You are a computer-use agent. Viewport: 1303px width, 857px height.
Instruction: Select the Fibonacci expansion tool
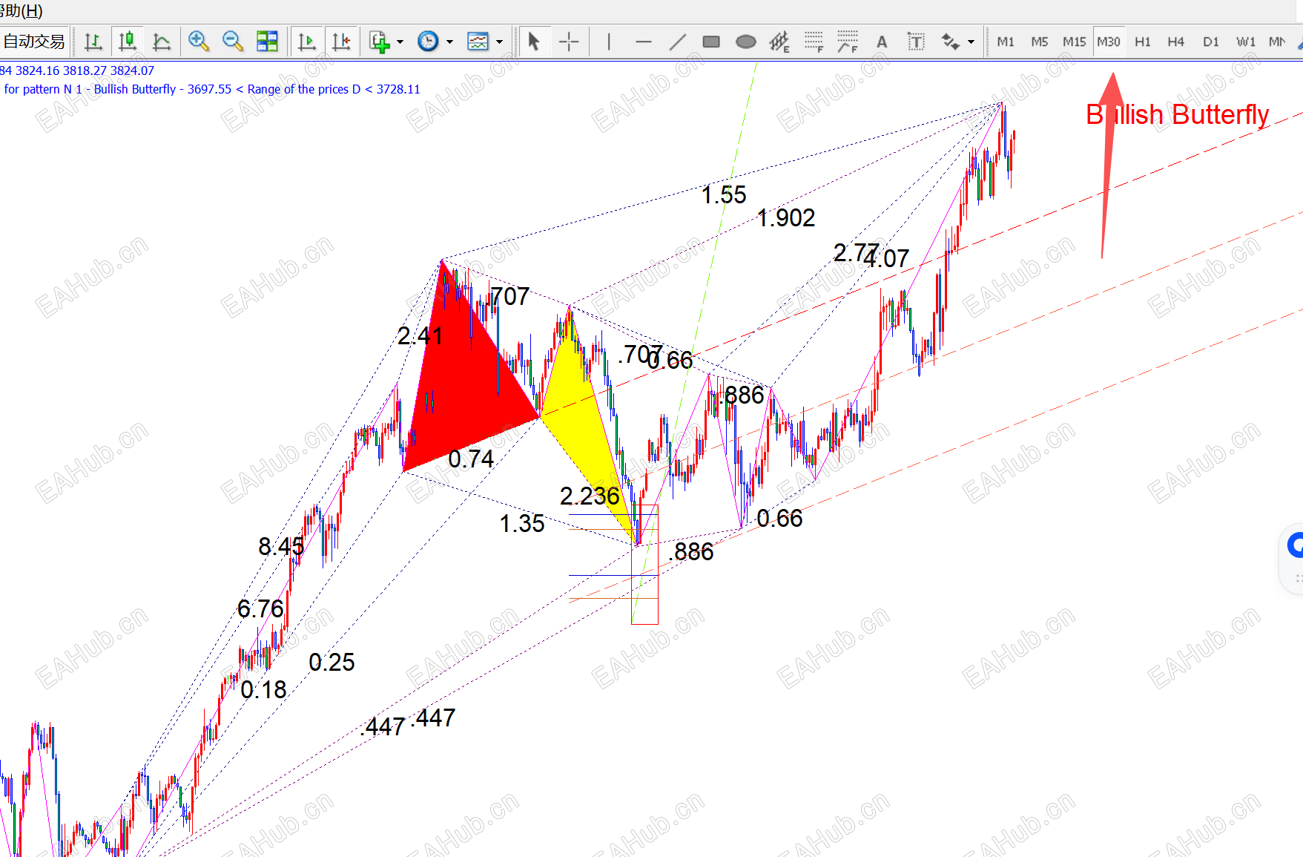pos(848,42)
